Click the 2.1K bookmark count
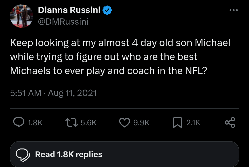 pos(193,123)
